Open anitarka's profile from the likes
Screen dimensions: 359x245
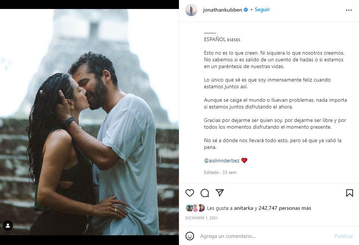click(x=243, y=208)
